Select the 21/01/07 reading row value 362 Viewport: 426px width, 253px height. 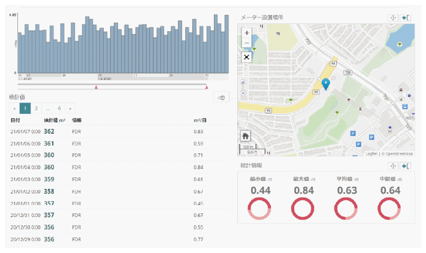pyautogui.click(x=49, y=131)
